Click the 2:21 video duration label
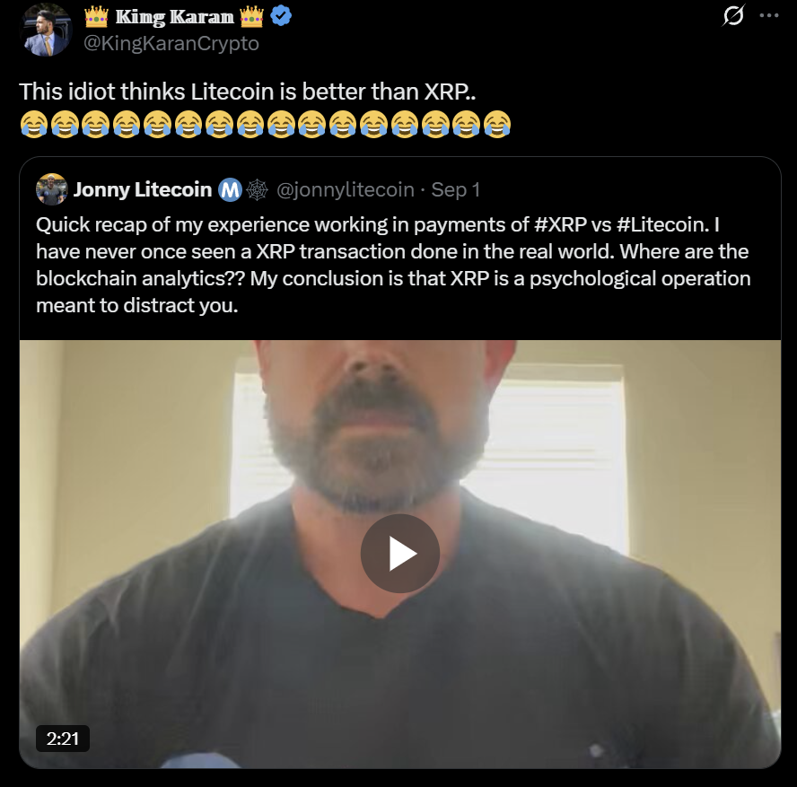797x787 pixels. click(63, 739)
